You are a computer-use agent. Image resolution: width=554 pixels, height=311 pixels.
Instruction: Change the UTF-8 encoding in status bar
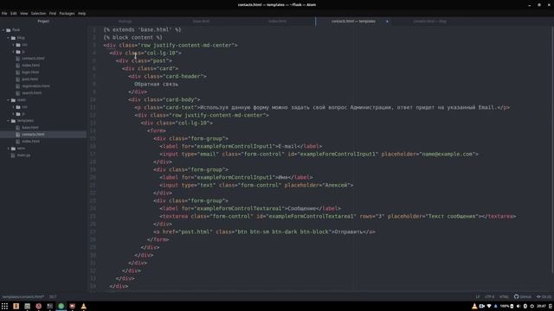pos(489,297)
